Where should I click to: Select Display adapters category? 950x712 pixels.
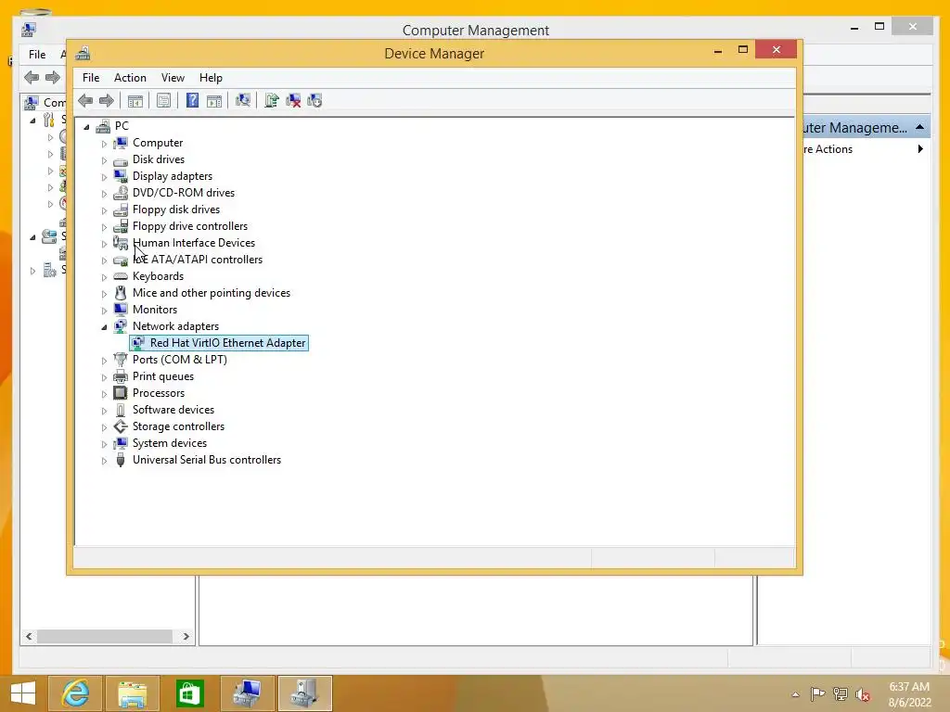(173, 176)
